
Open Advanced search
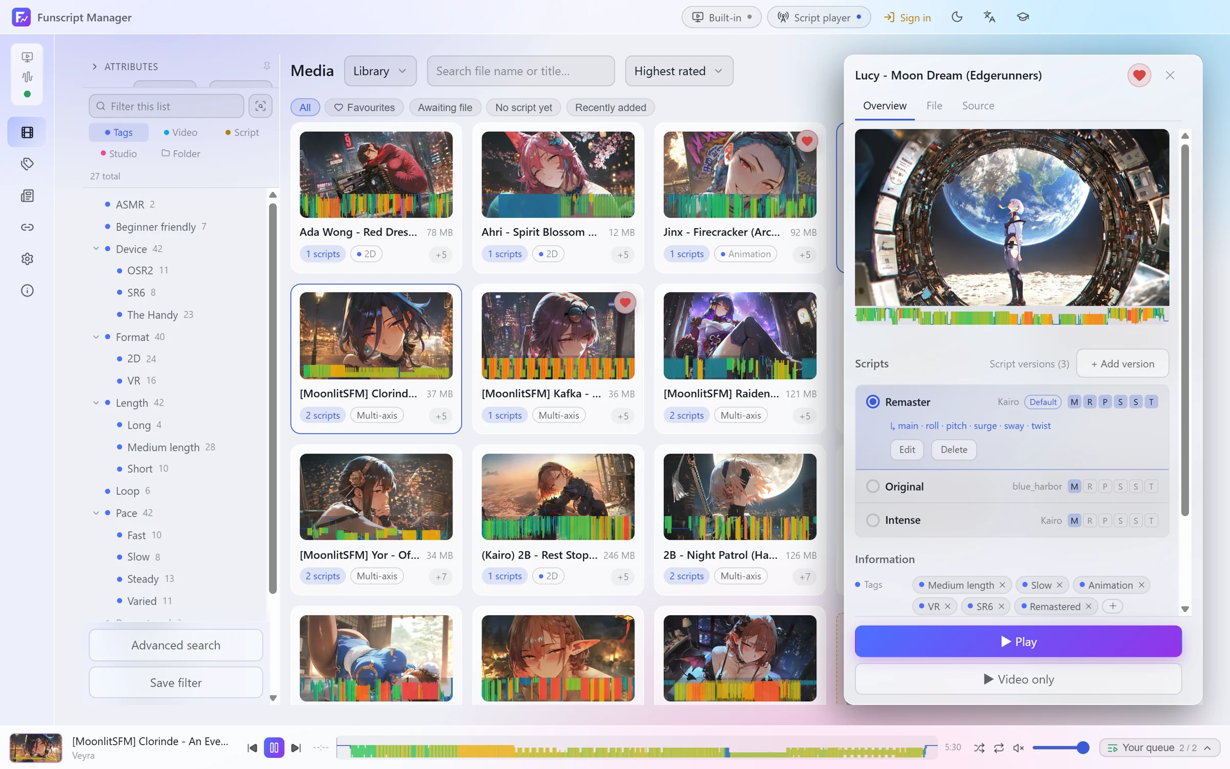click(x=176, y=645)
